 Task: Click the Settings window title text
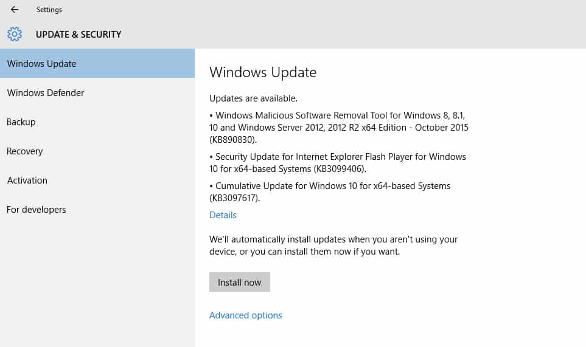pos(49,10)
